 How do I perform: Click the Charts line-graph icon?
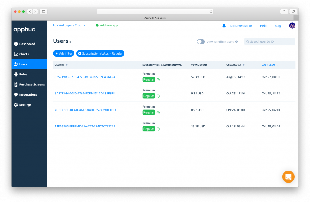pos(16,54)
